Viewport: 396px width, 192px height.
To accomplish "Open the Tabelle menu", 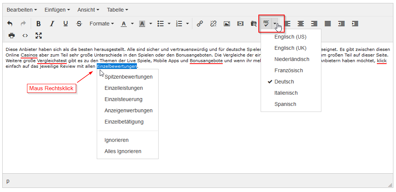I will (x=117, y=10).
